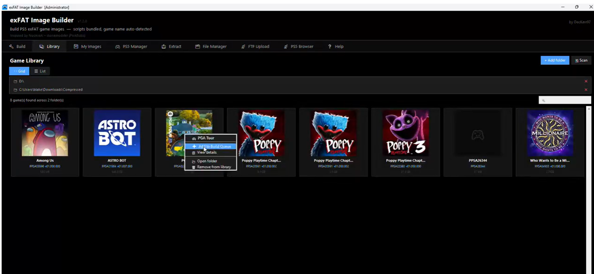Open the File Manager tab
The image size is (594, 274).
211,46
